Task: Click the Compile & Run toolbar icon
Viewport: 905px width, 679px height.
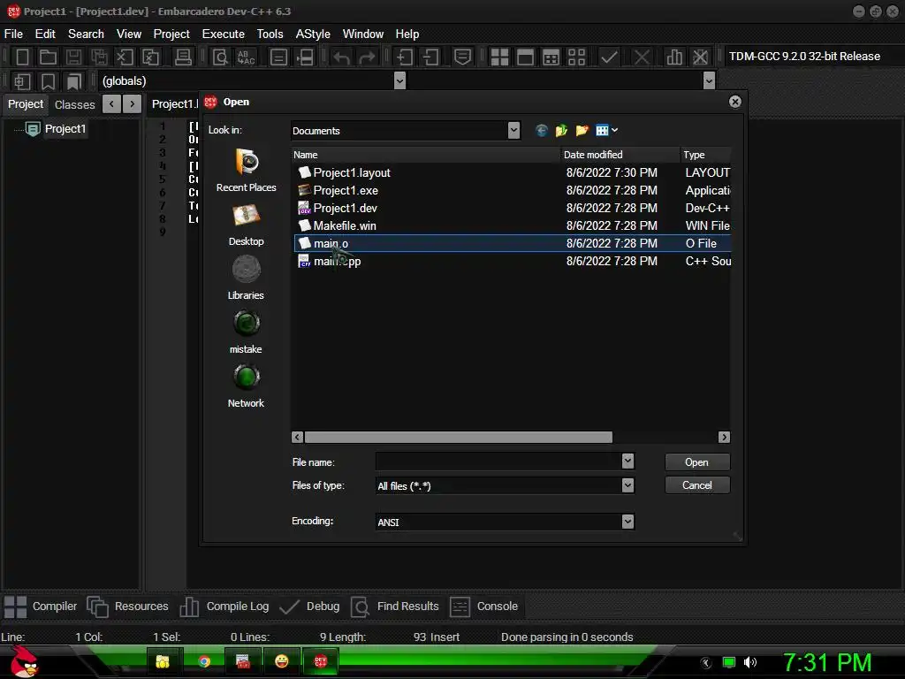Action: pos(551,57)
